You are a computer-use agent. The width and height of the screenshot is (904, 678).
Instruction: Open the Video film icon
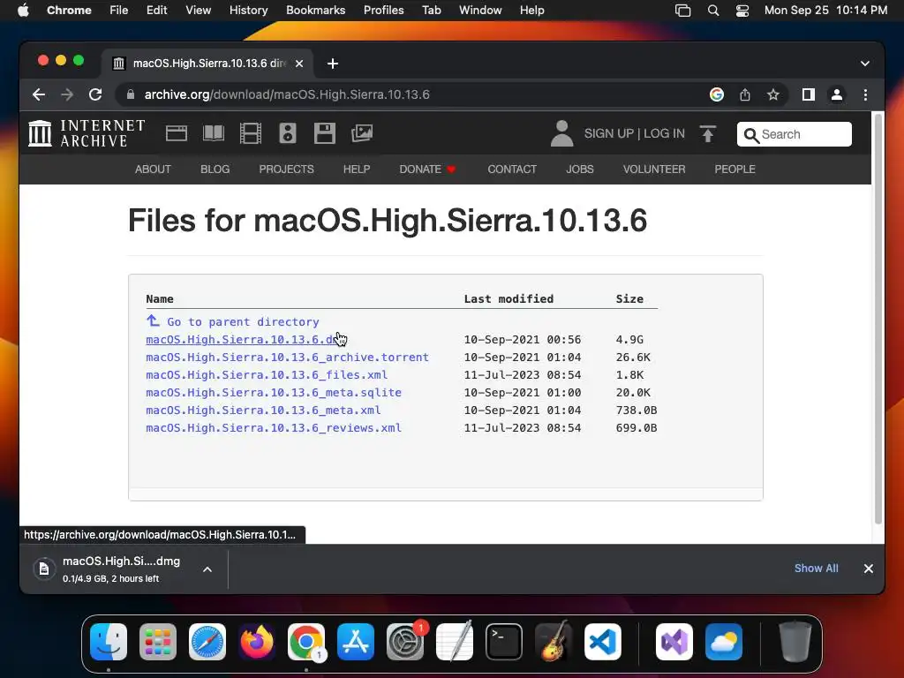[x=251, y=133]
